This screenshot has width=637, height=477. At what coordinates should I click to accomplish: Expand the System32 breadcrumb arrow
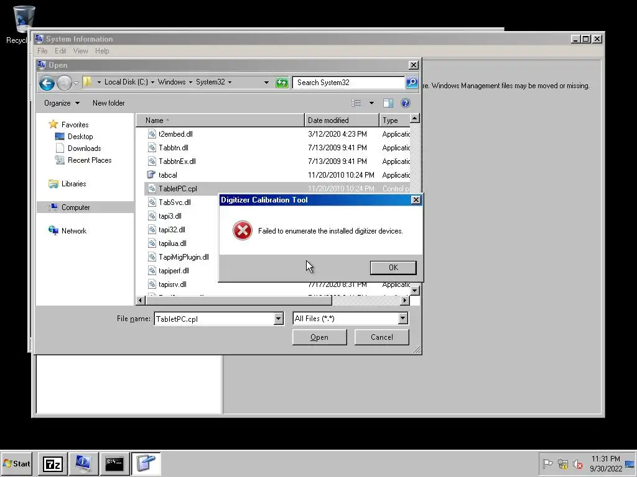click(230, 83)
